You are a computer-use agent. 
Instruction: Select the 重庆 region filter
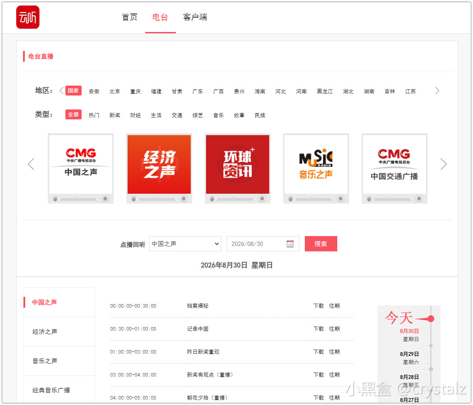tap(135, 91)
